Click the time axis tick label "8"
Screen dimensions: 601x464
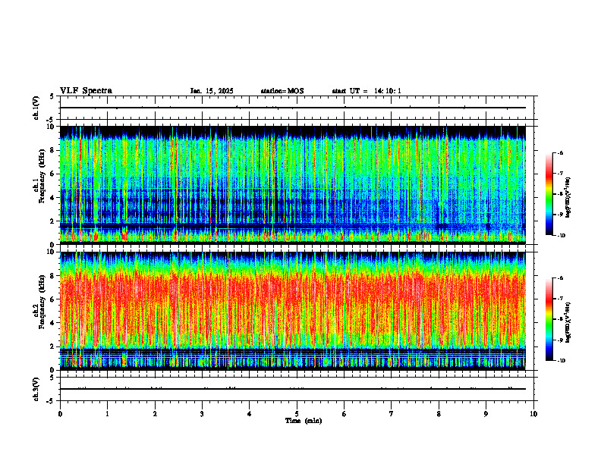pos(439,414)
